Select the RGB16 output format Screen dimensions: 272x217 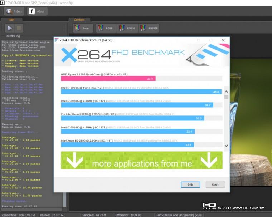coord(127,28)
